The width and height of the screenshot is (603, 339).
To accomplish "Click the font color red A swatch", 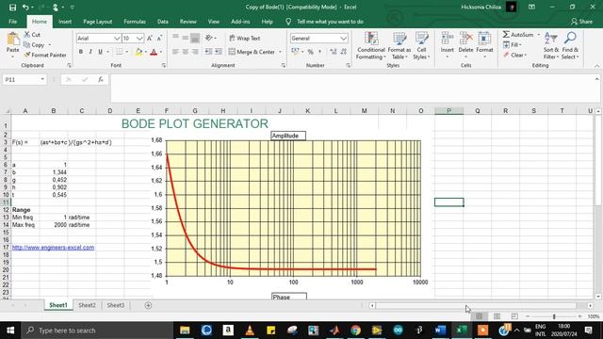I will pyautogui.click(x=154, y=52).
